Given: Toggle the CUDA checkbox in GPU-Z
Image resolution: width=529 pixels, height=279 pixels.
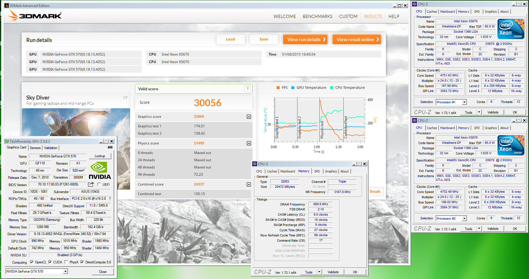Looking at the screenshot, I should pos(50,262).
